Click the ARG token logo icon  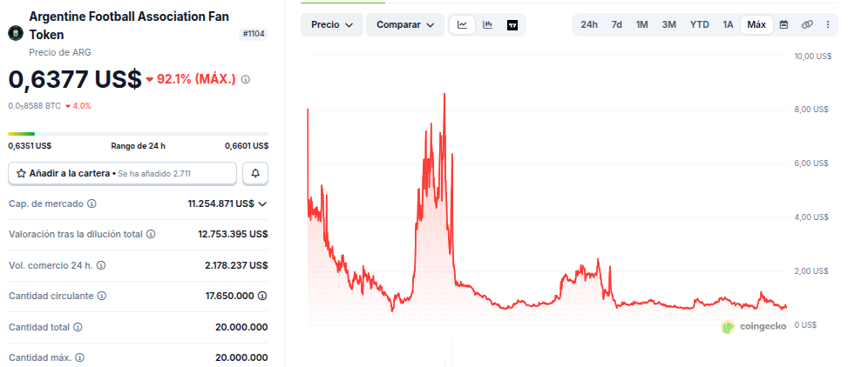click(x=15, y=33)
